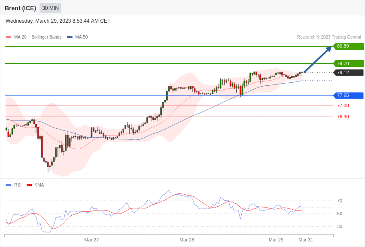Click the RSI 70 level axis label
This screenshot has width=365, height=247.
coord(340,201)
